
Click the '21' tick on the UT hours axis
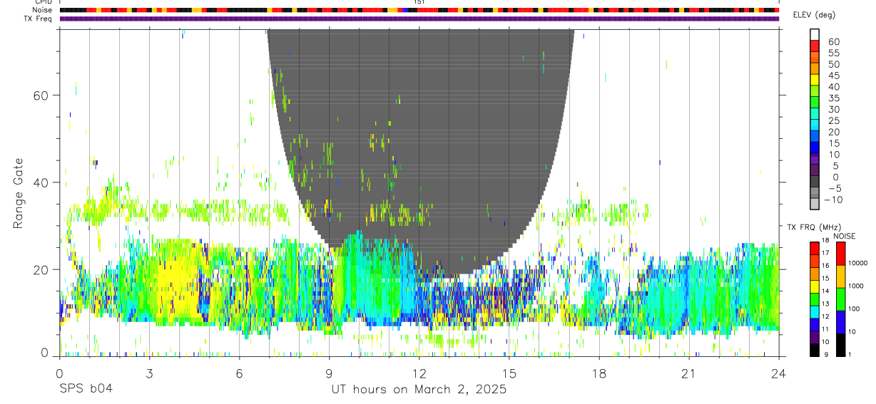coord(689,373)
